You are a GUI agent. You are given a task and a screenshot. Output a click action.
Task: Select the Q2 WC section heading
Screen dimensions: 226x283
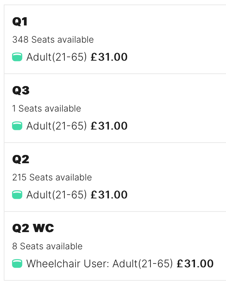click(x=33, y=228)
